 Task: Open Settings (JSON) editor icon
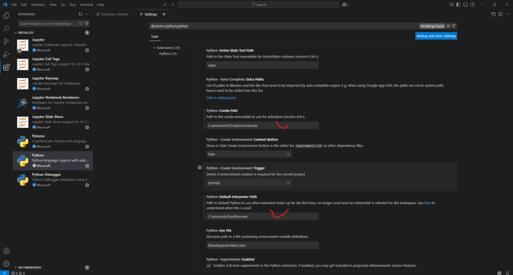[x=493, y=15]
